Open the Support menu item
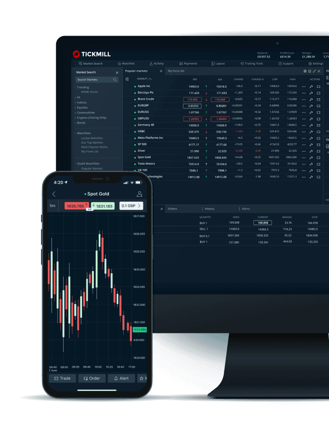The width and height of the screenshot is (329, 427). [x=286, y=63]
